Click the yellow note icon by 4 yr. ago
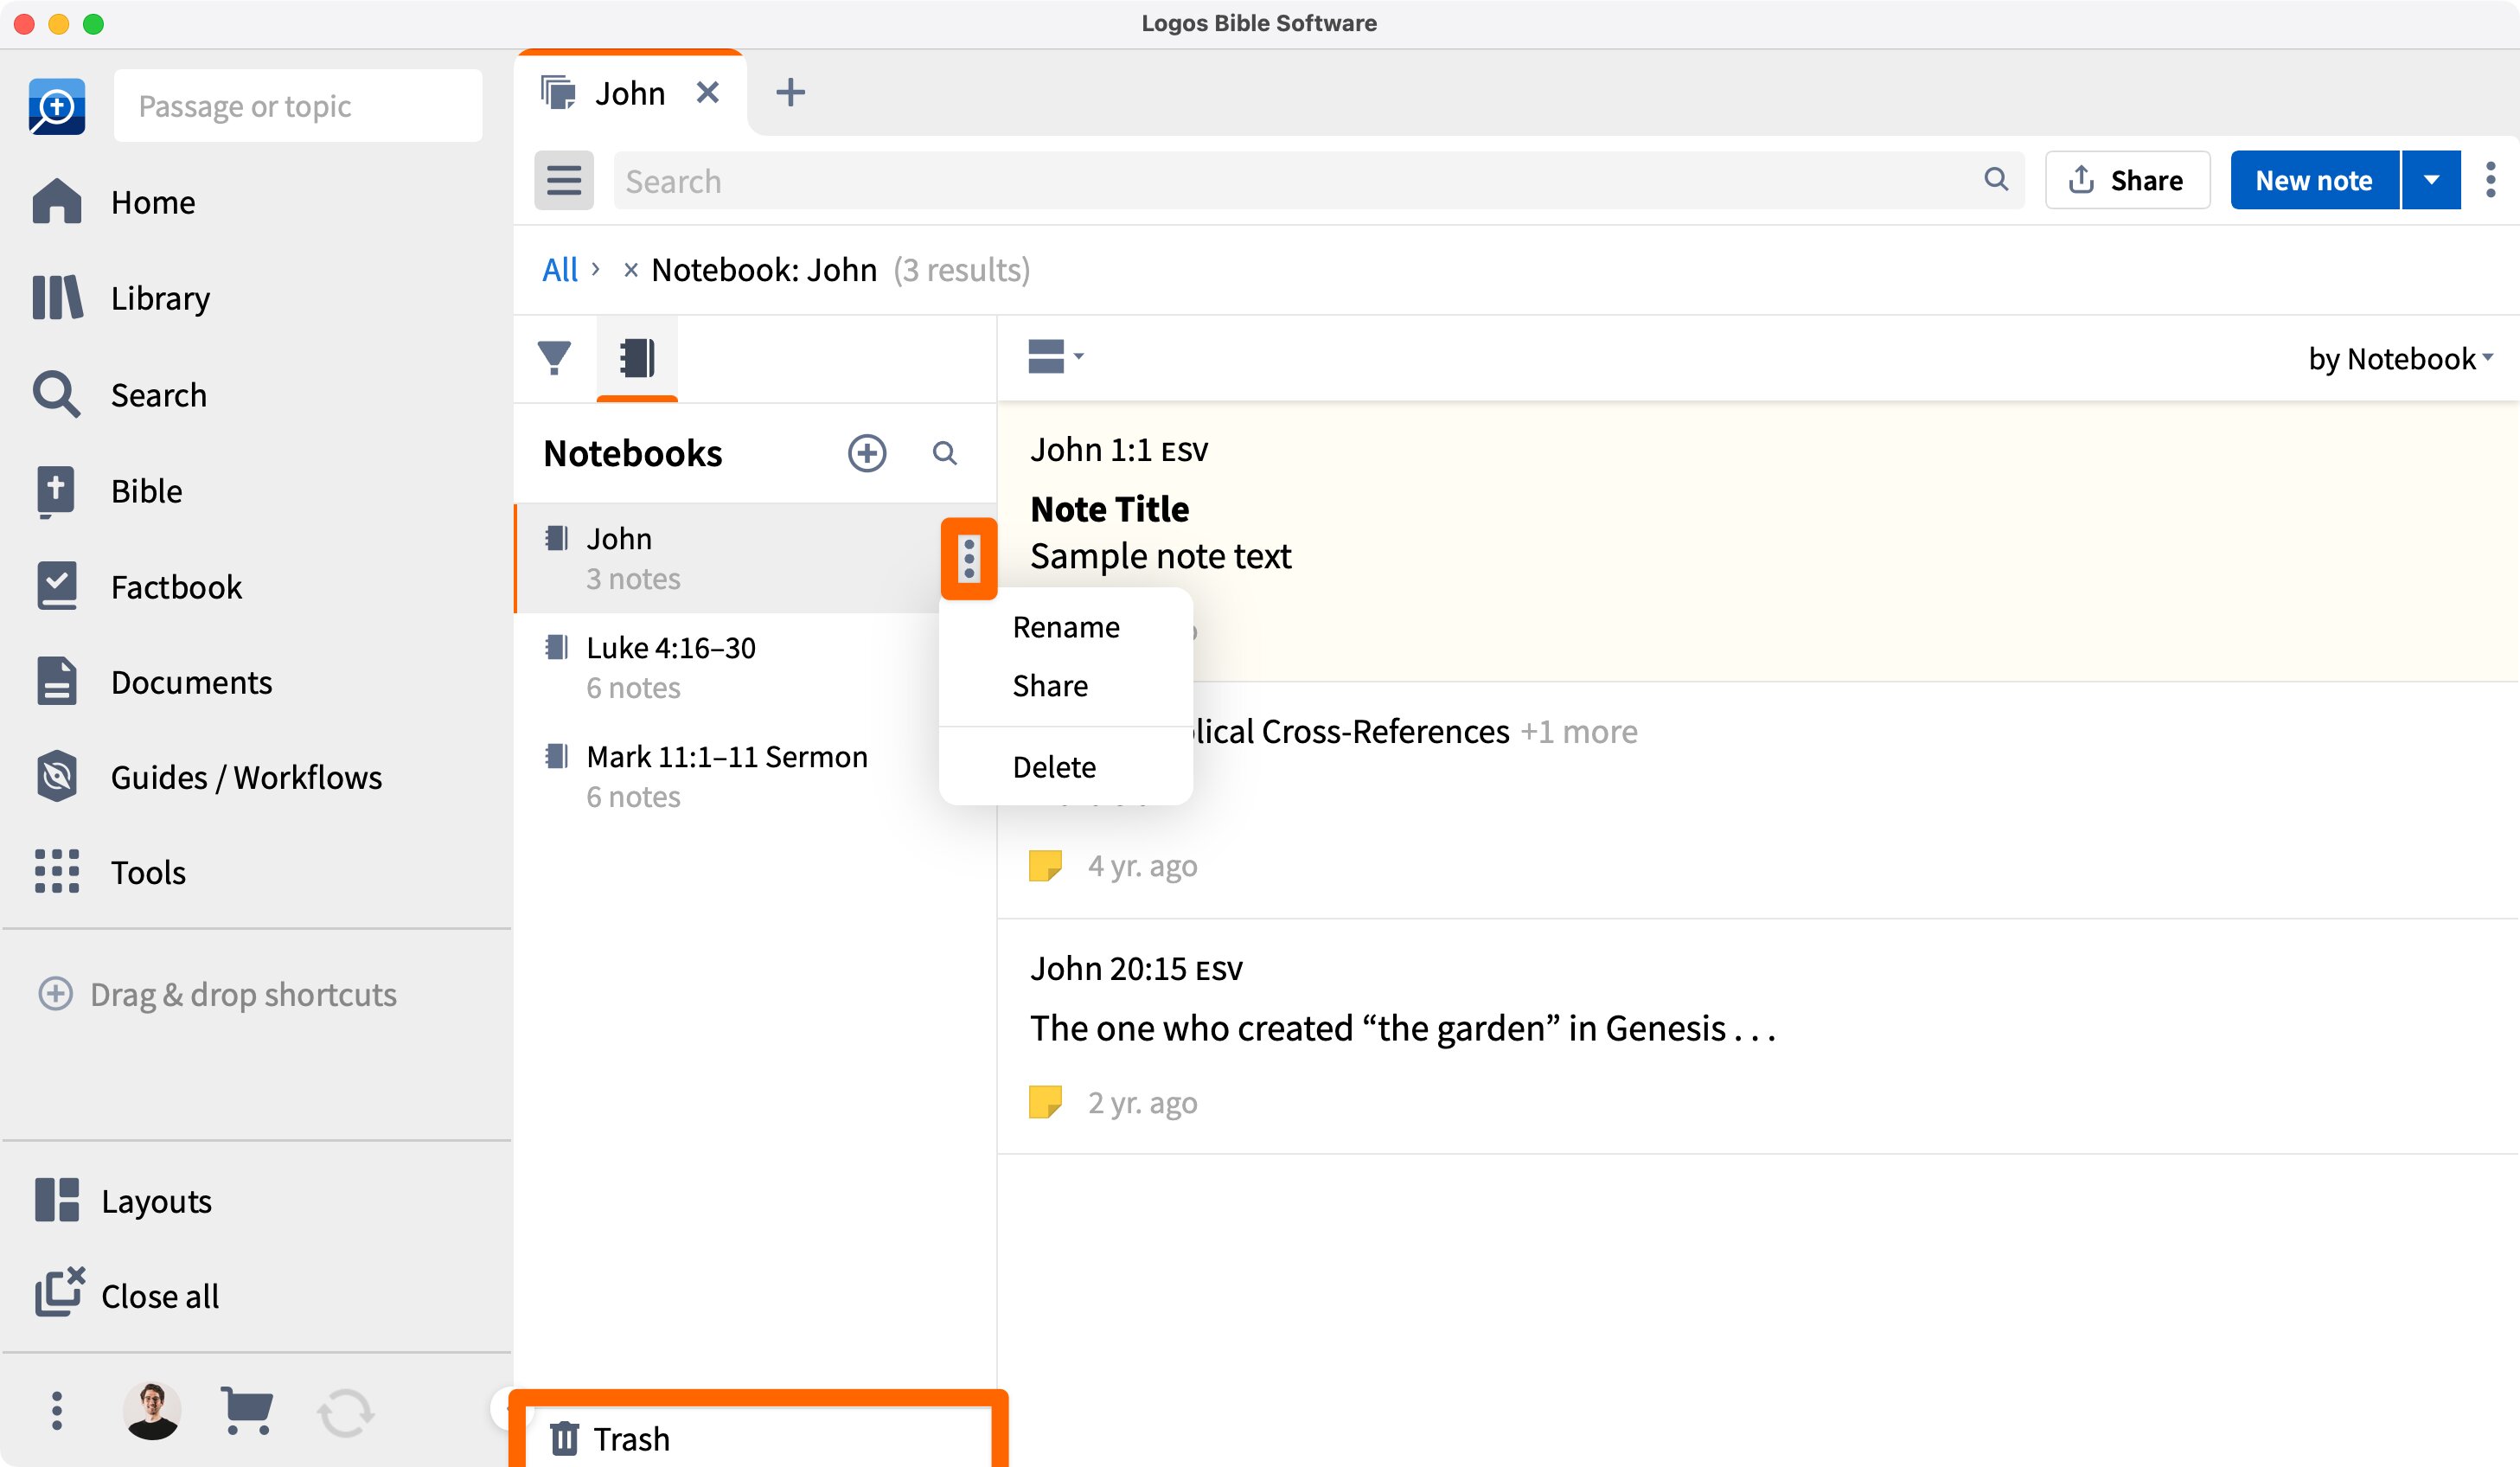This screenshot has height=1467, width=2520. click(x=1045, y=866)
